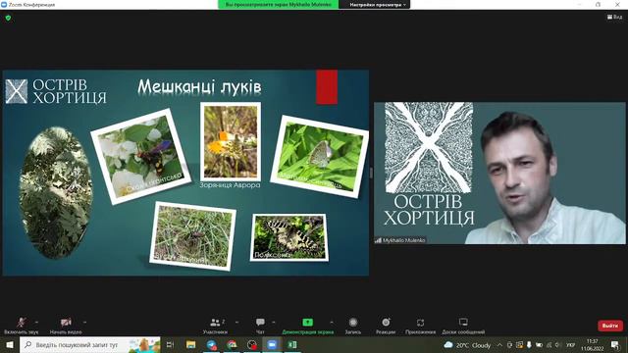Click the Поліксена butterfly photo
Image resolution: width=628 pixels, height=353 pixels.
click(289, 237)
